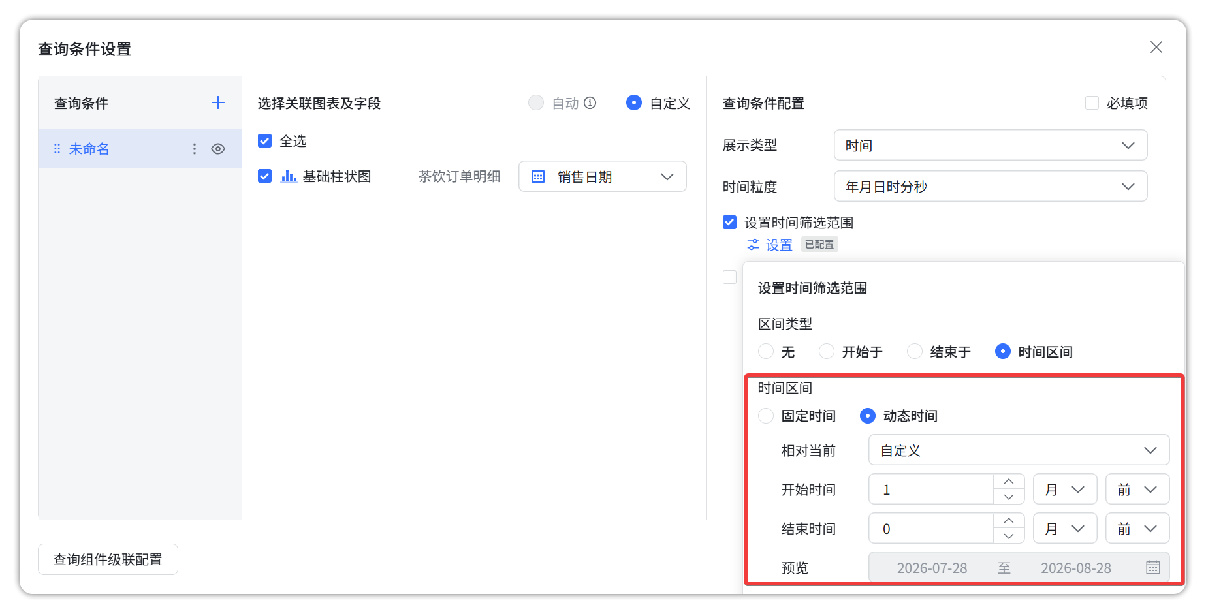Click 查询组件级联配置 button

tap(108, 559)
